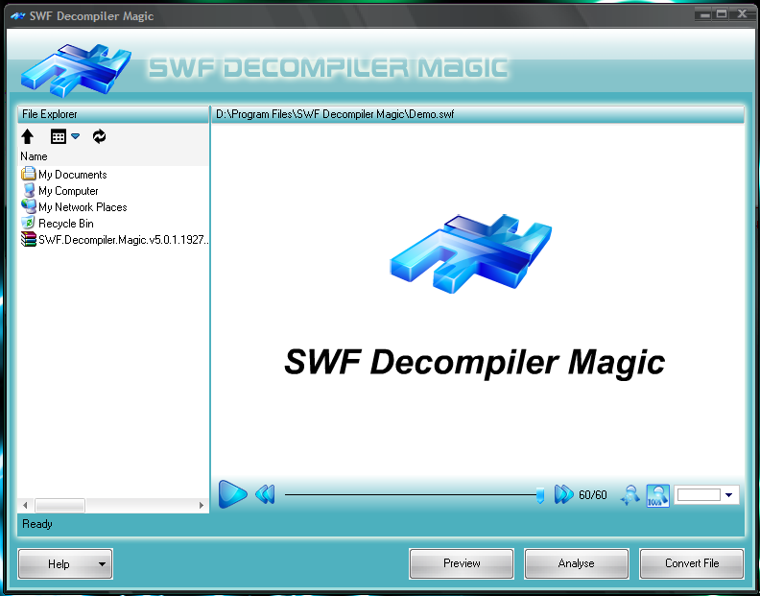The height and width of the screenshot is (596, 760).
Task: Click the Preview button
Action: point(462,563)
